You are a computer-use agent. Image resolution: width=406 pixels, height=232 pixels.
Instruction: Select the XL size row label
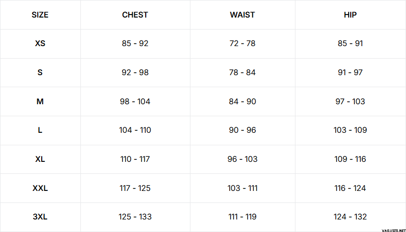40,159
